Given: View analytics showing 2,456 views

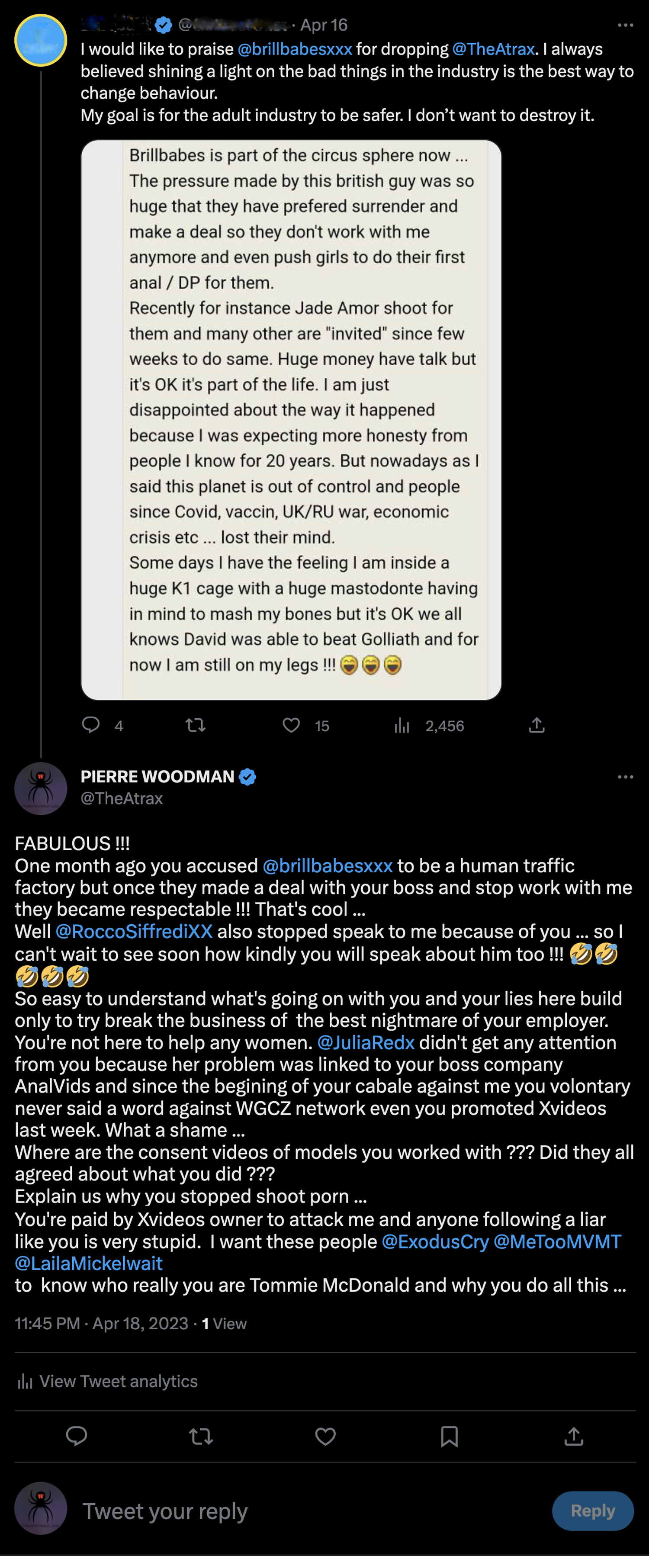Looking at the screenshot, I should coord(402,726).
